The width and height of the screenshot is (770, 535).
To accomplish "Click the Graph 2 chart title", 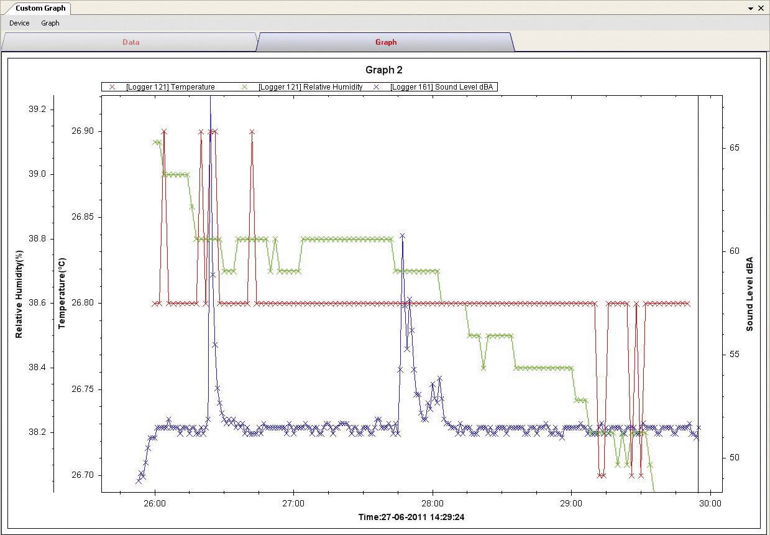I will point(383,70).
